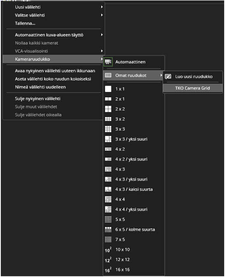Click the Omat ruudukot grid icon
This screenshot has height=277, width=225.
(108, 75)
